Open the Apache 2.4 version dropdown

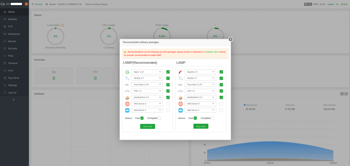pos(200,72)
